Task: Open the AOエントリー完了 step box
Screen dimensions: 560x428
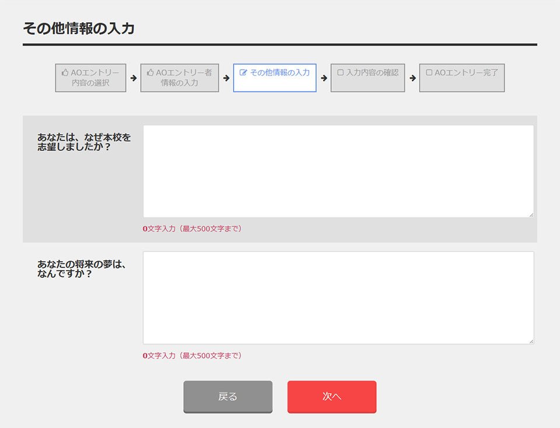Action: pyautogui.click(x=462, y=78)
